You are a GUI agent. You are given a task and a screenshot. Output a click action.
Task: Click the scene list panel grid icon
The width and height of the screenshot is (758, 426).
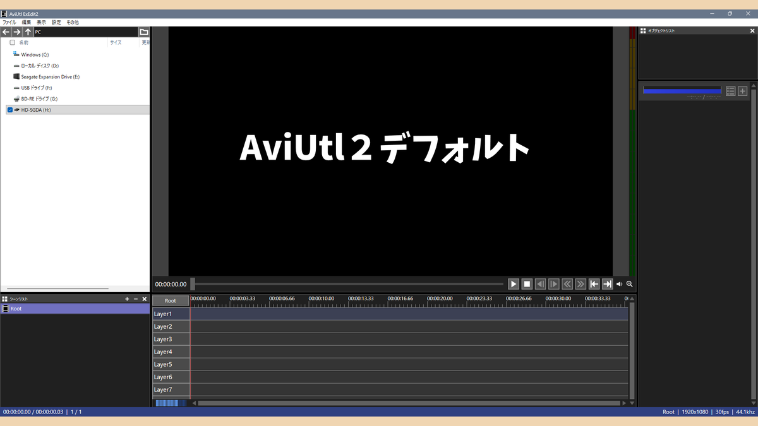tap(5, 299)
